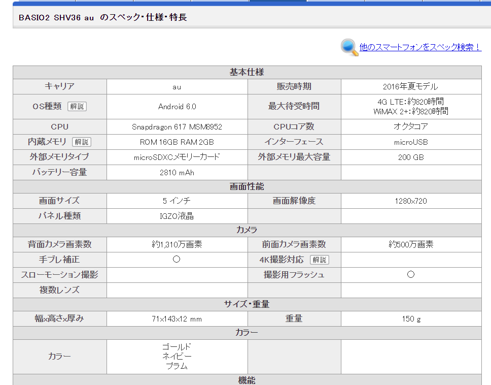491x385 pixels.
Task: Toggle the ○ mark for 撮影用フラッシュ
Action: [x=411, y=274]
